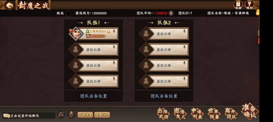Viewport: 273px width, 122px height.
Task: Show team average power info icon
Action: coord(171,13)
